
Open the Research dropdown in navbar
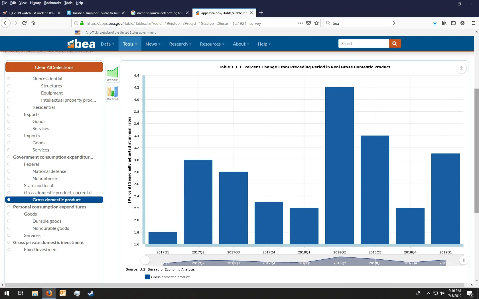click(x=180, y=44)
